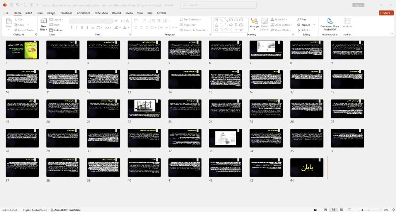The image size is (396, 212).
Task: Switch to the Slide Show tab
Action: click(x=101, y=13)
